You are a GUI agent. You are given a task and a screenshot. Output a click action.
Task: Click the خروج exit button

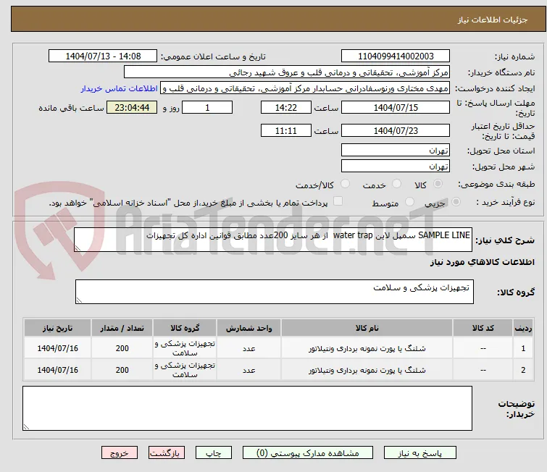coord(120,453)
